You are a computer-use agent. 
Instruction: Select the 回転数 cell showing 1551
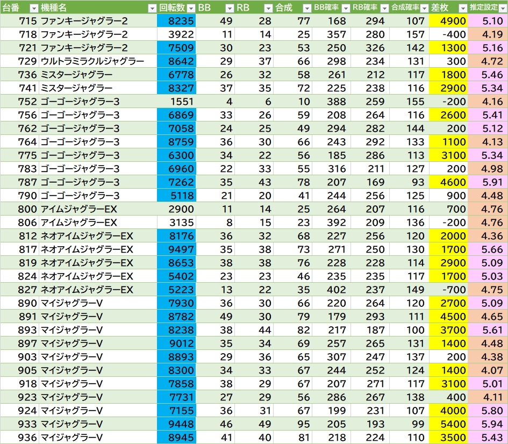[177, 102]
